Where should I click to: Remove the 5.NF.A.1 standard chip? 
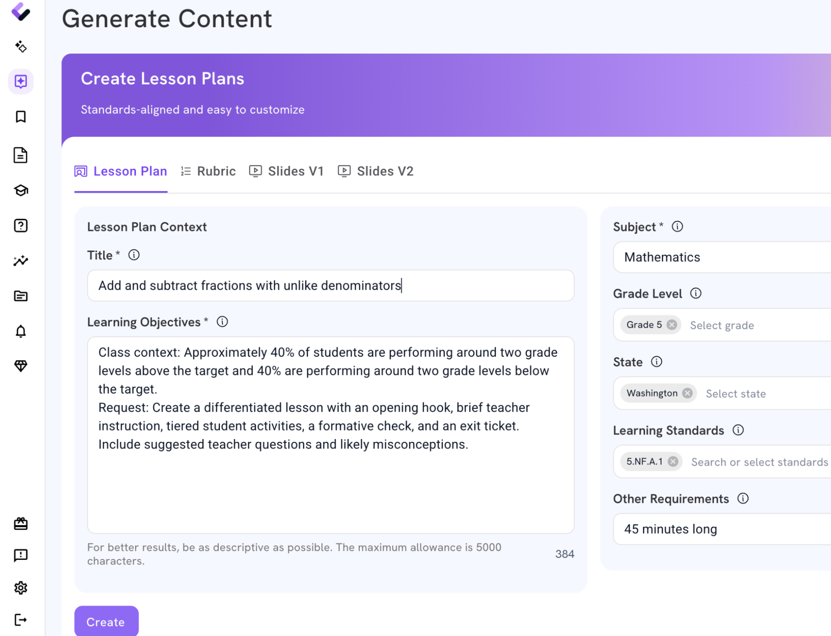tap(673, 461)
